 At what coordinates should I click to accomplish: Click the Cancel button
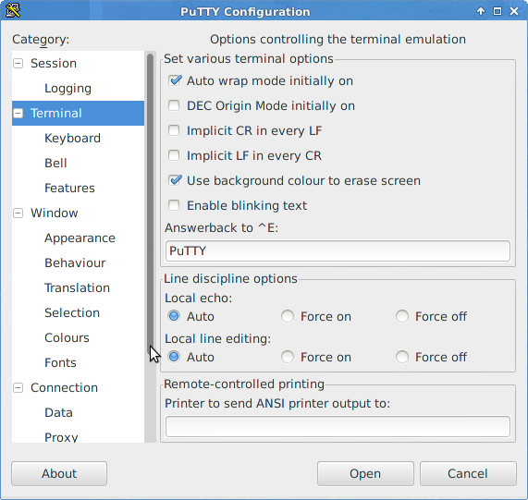point(468,473)
